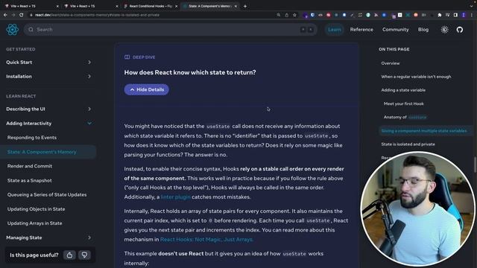Image resolution: width=477 pixels, height=268 pixels.
Task: Click thumbs up for page useful
Action: [69, 255]
